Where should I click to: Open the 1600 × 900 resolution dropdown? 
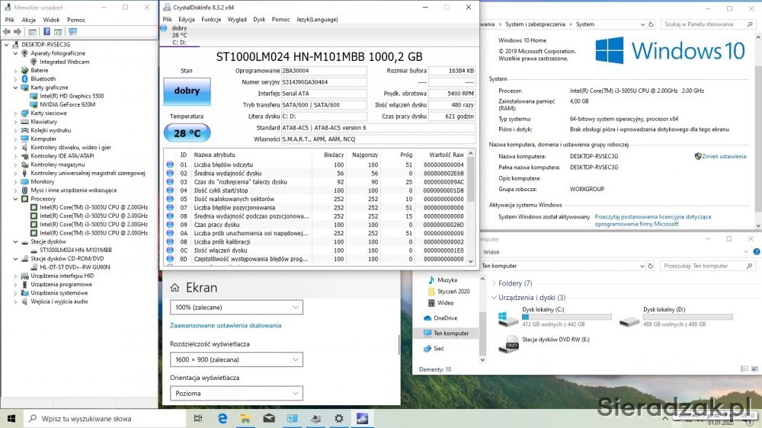pos(237,360)
